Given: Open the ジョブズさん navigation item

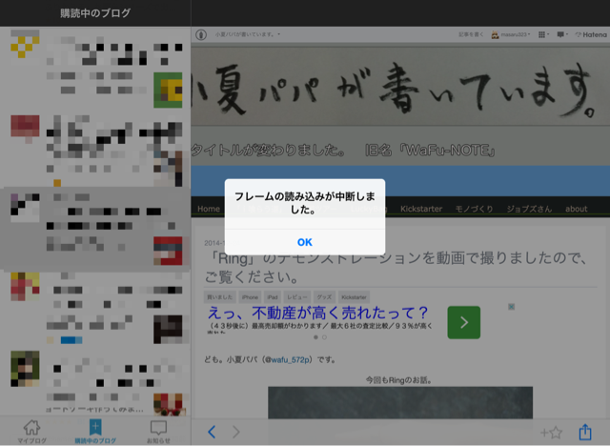Looking at the screenshot, I should coord(529,209).
